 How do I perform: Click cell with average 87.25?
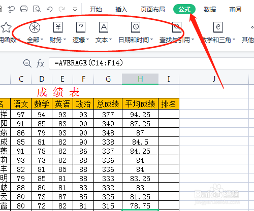point(140,124)
